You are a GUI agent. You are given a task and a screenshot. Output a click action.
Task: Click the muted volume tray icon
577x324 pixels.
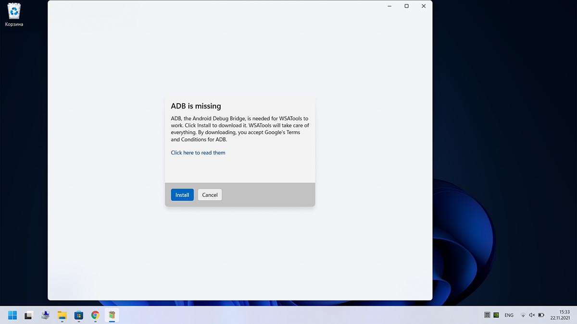tap(532, 315)
